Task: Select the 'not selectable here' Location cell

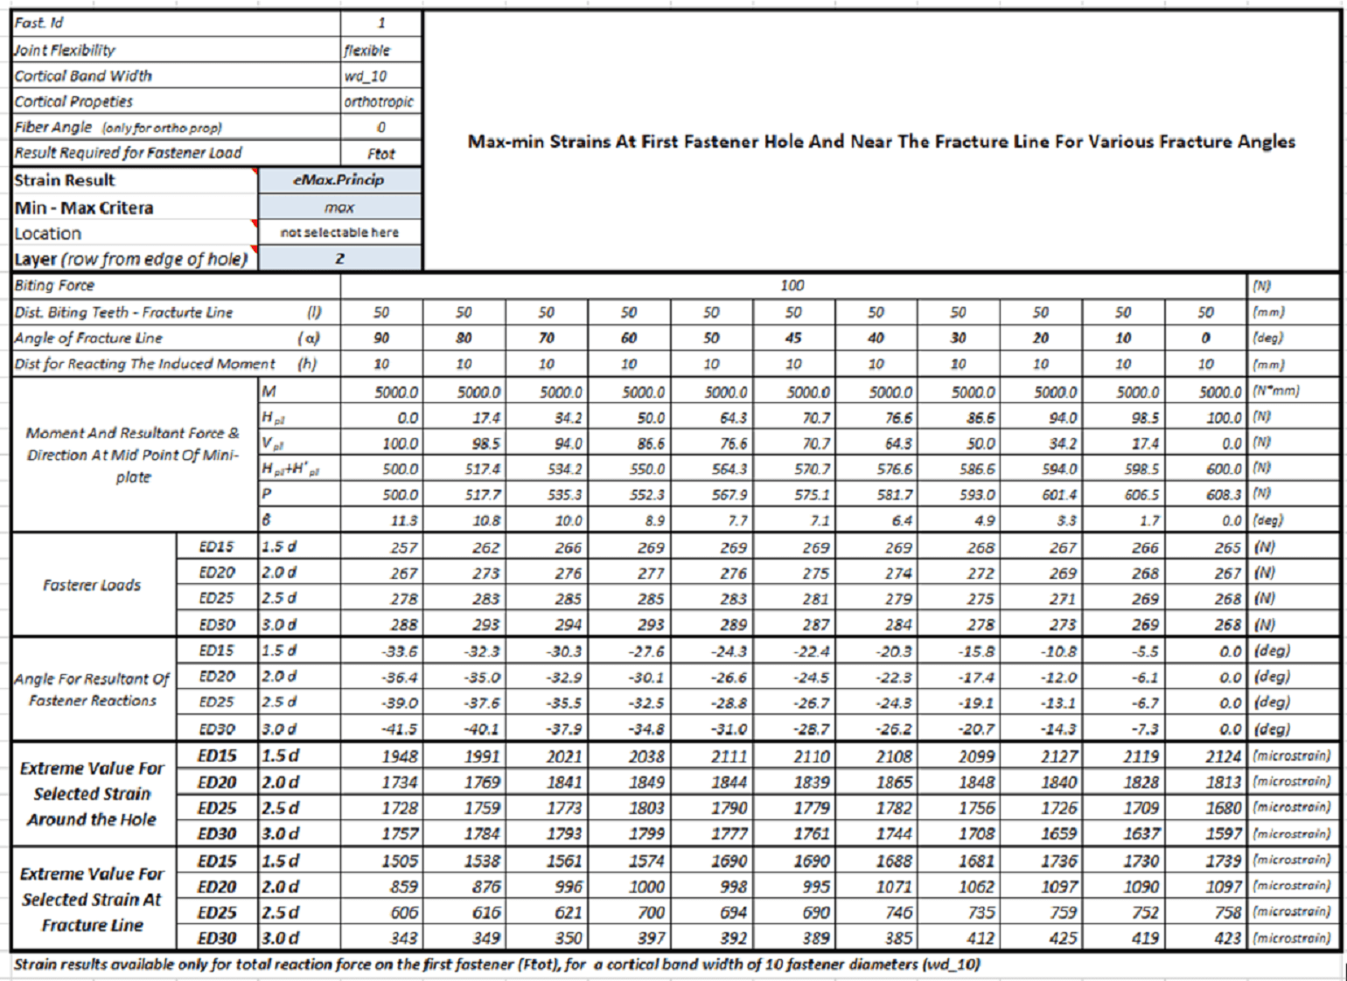Action: 339,233
